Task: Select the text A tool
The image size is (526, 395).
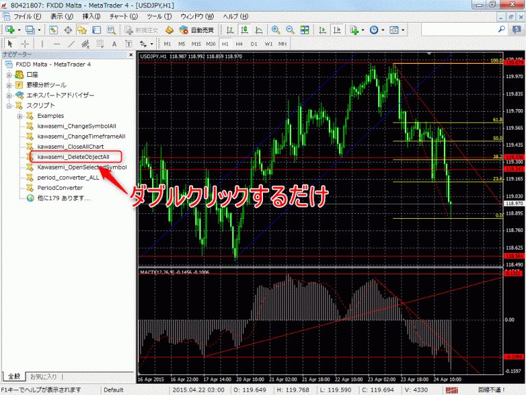Action: coord(114,44)
